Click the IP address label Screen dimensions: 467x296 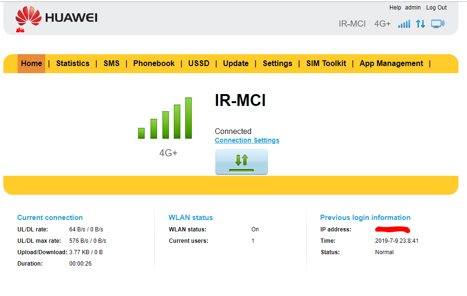pos(336,229)
